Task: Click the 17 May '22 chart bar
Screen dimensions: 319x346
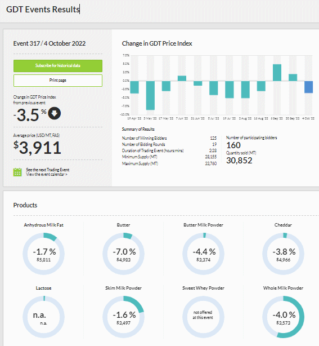Action: pyautogui.click(x=166, y=86)
